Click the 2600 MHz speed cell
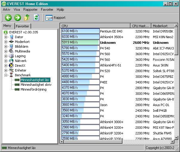This screenshot has width=180, height=152. tap(141, 43)
